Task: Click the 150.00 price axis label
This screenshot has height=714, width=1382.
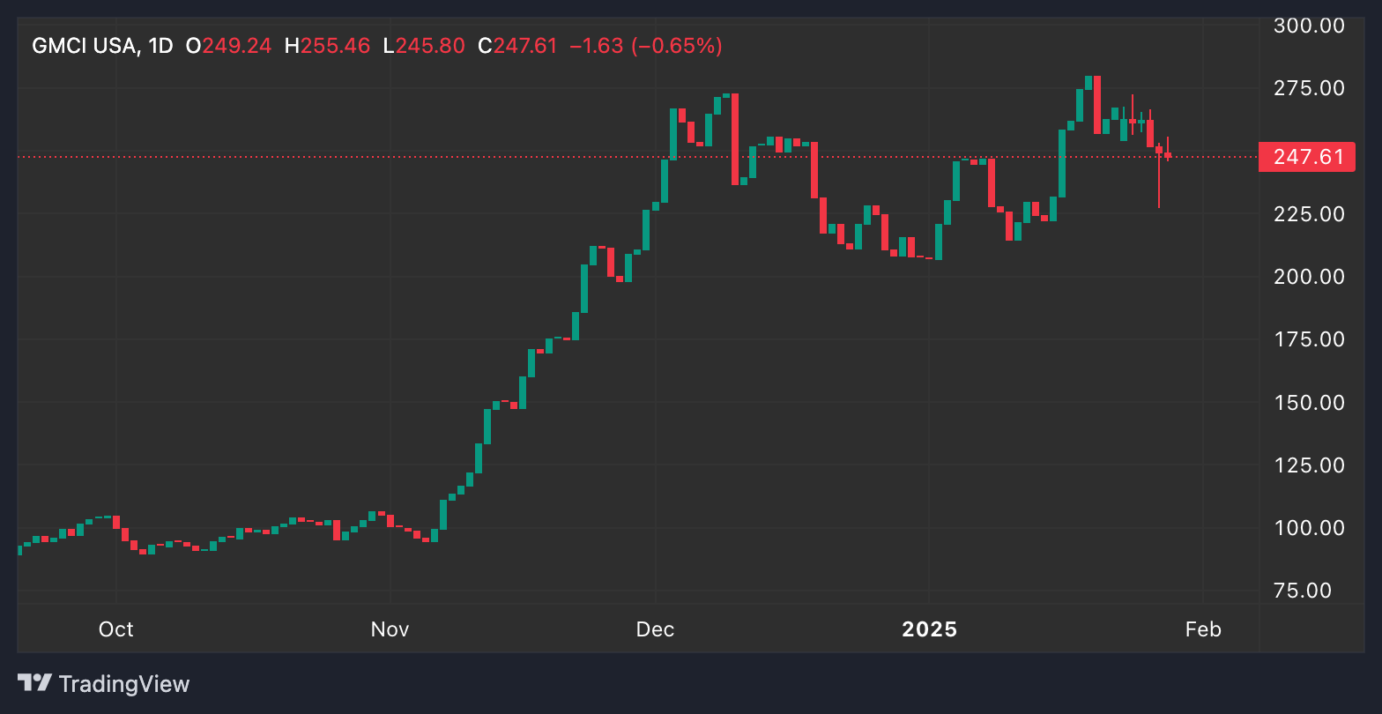Action: [1309, 403]
